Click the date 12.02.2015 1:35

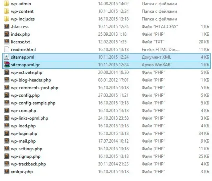point(112,42)
